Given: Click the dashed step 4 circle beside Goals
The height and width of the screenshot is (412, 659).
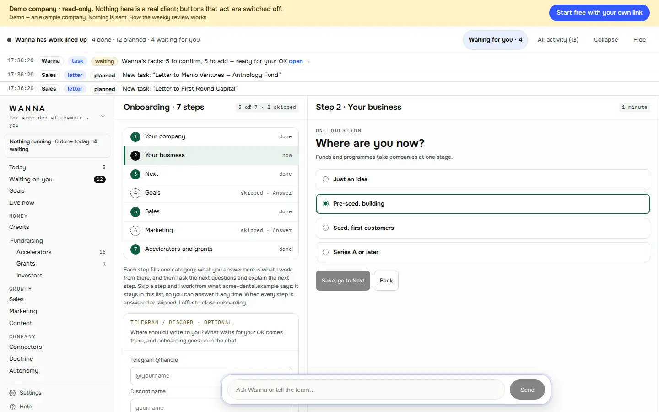Looking at the screenshot, I should tap(135, 193).
